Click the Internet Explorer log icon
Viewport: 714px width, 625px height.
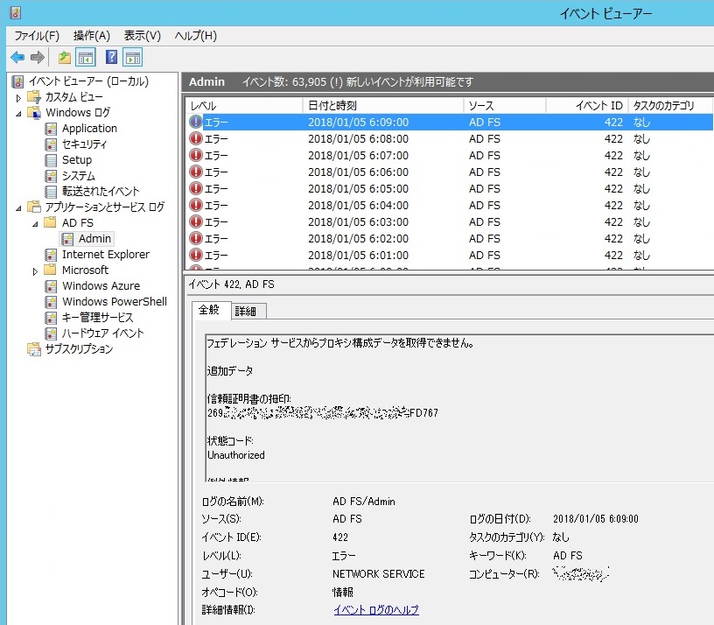[51, 255]
